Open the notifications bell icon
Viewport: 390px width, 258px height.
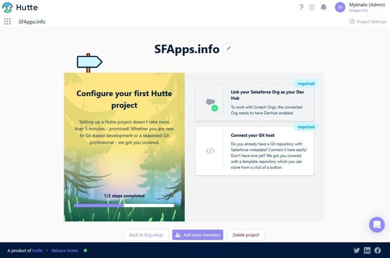pos(323,7)
